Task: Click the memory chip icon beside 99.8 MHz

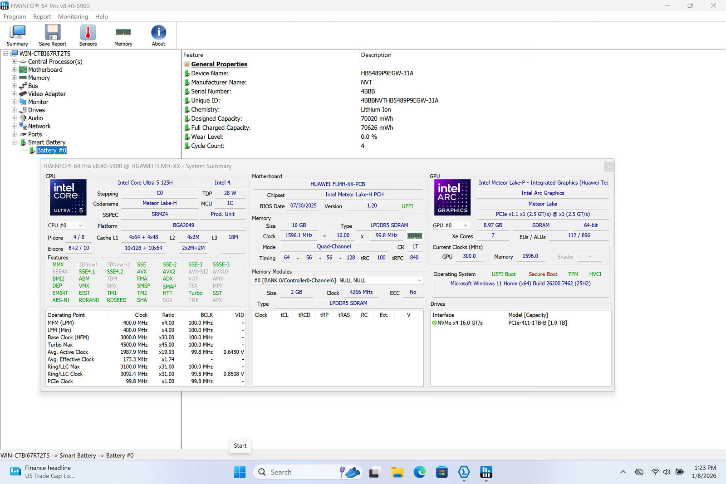Action: pyautogui.click(x=415, y=236)
